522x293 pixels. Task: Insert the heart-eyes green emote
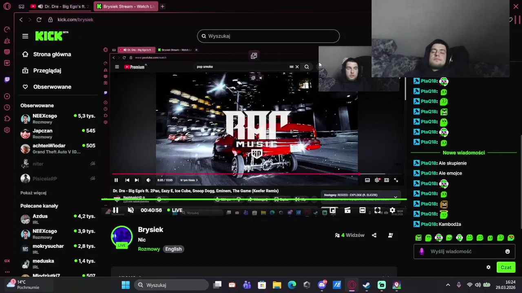click(x=511, y=238)
